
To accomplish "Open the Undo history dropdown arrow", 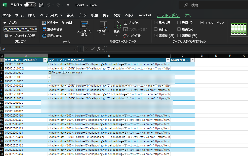I will pyautogui.click(x=53, y=5).
